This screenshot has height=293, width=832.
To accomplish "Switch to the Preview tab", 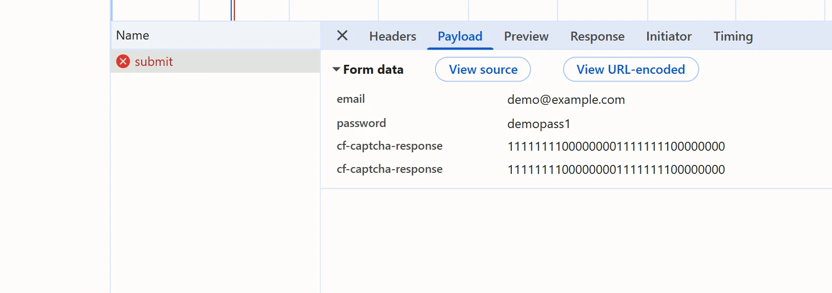I will (x=526, y=36).
